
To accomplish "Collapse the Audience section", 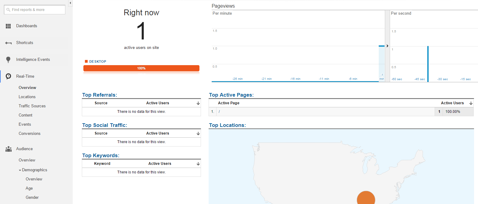I will (24, 149).
